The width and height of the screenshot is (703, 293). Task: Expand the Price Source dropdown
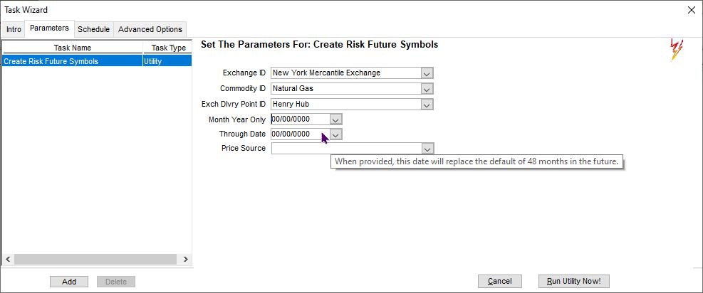pos(427,149)
